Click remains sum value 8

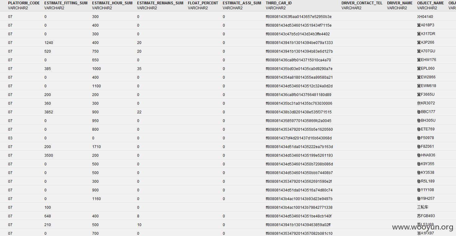click(x=138, y=216)
